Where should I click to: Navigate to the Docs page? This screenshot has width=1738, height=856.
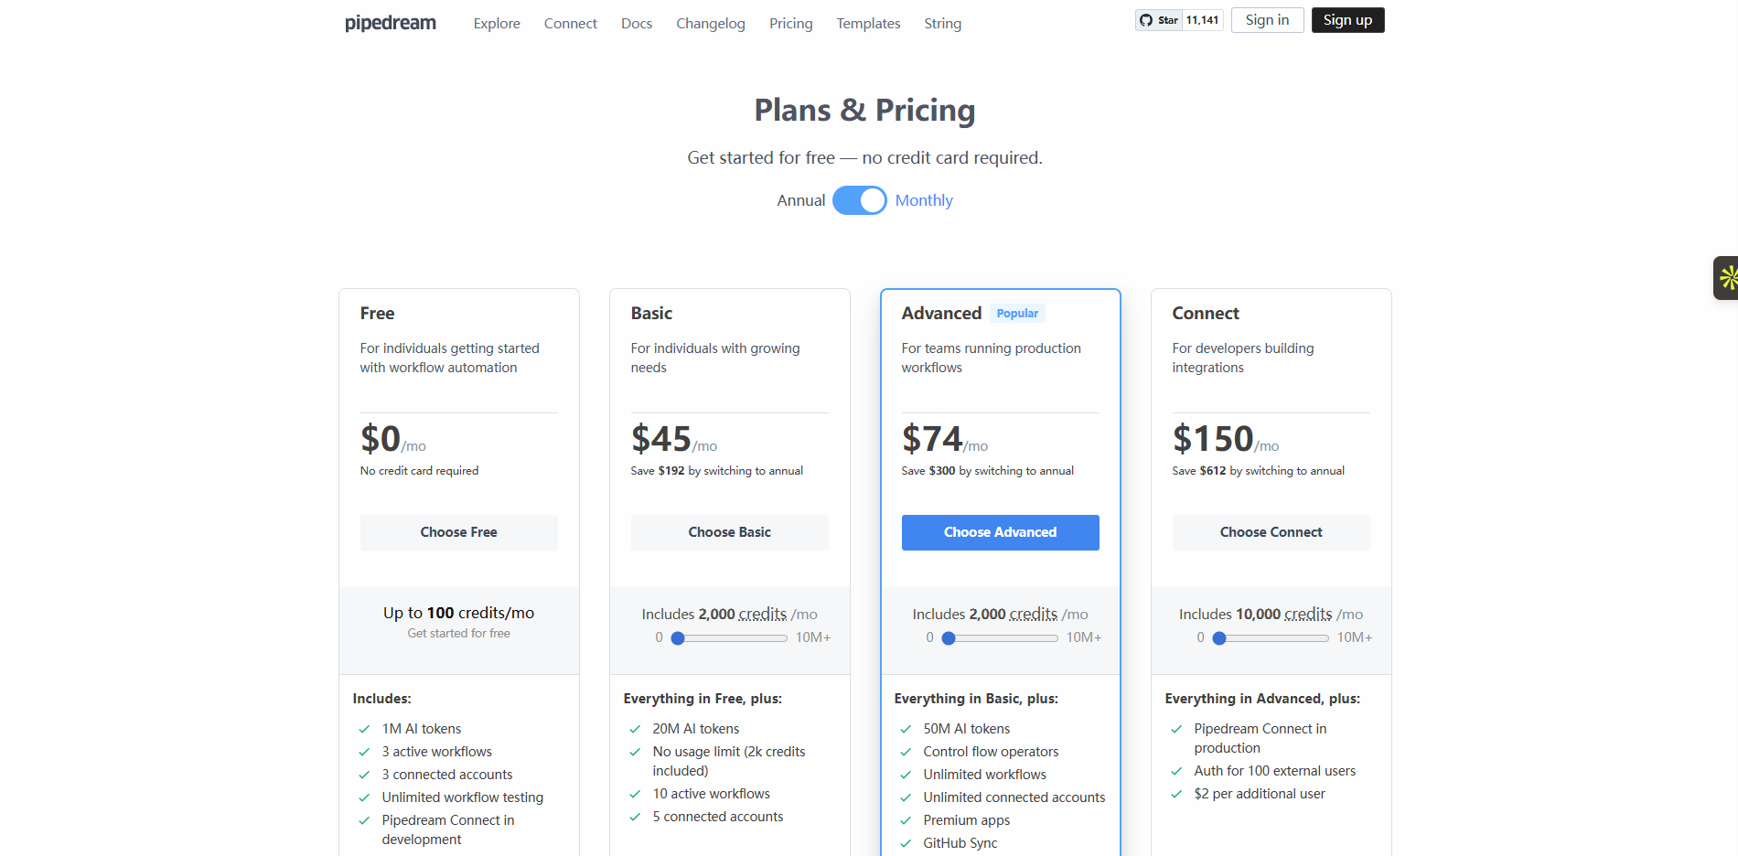click(636, 23)
